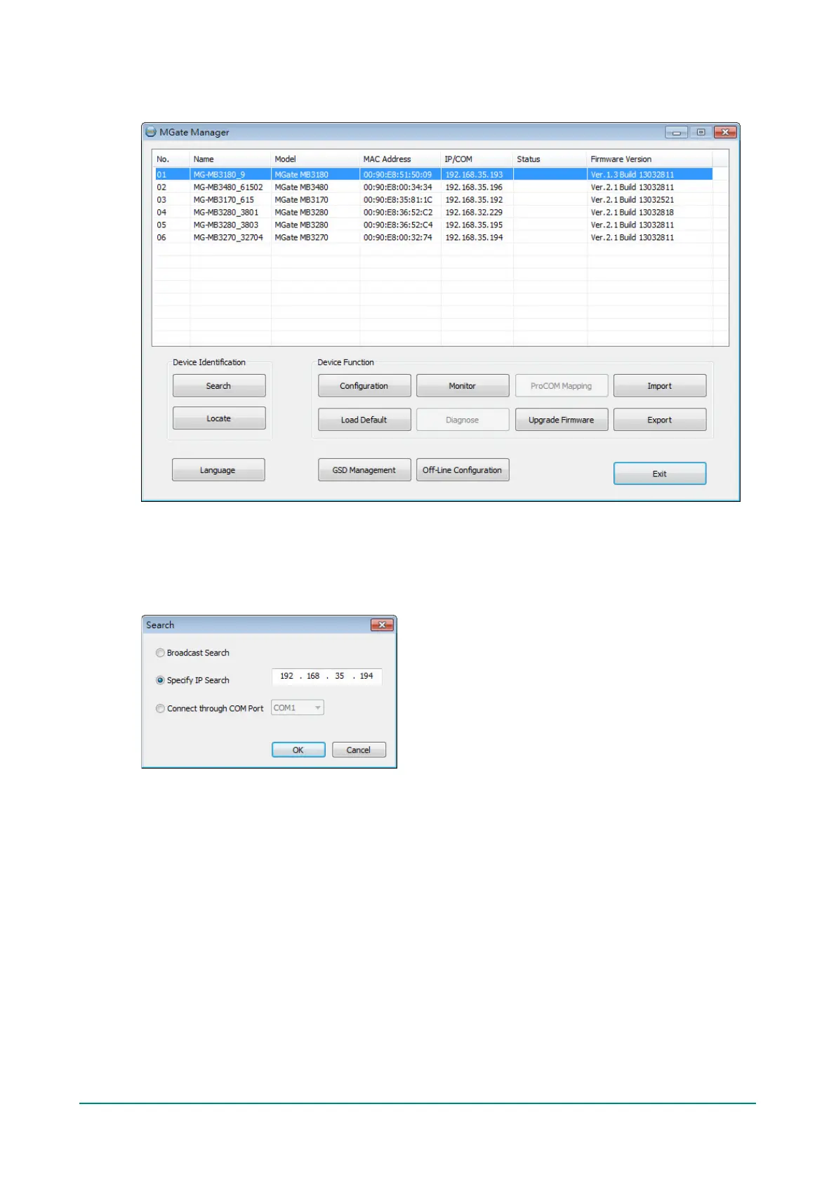
Task: Click model cell MGate MB3480
Action: (x=301, y=187)
